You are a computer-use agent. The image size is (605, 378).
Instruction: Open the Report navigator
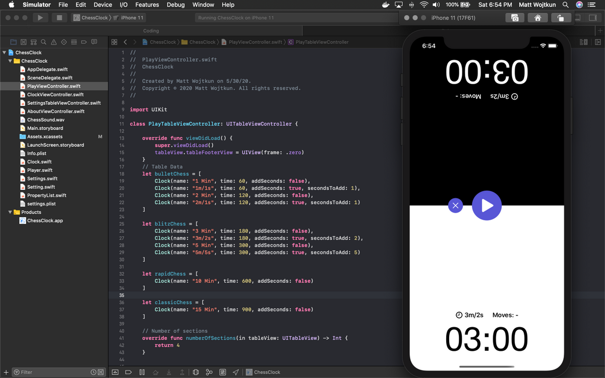point(94,42)
